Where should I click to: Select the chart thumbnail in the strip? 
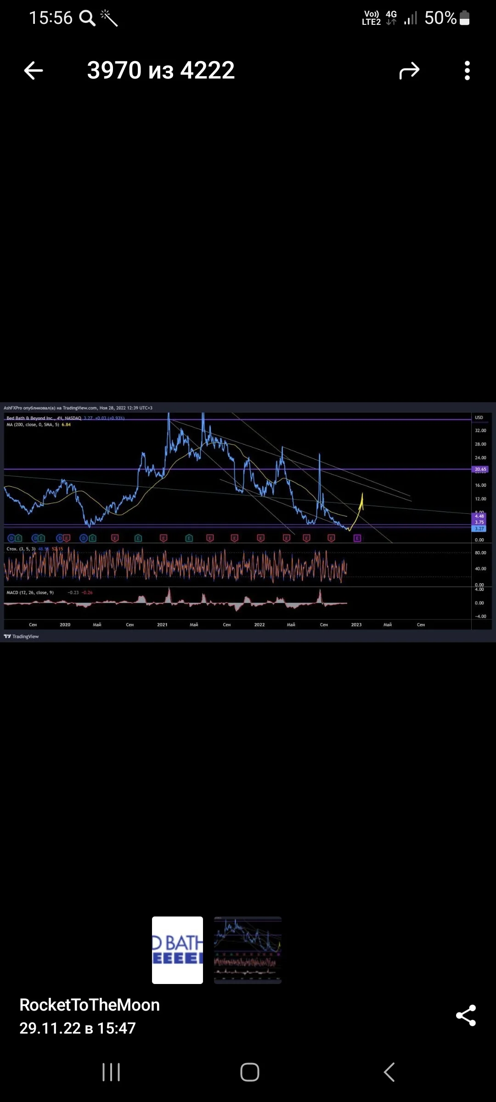pos(248,950)
